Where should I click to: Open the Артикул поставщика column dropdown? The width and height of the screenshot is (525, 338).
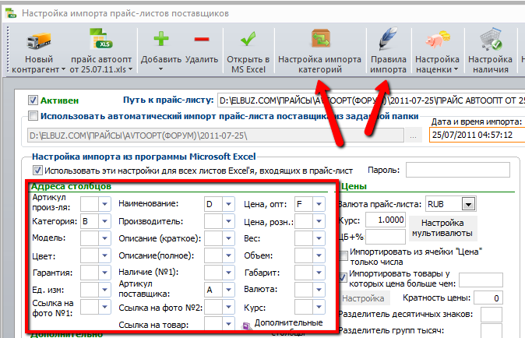tap(228, 290)
